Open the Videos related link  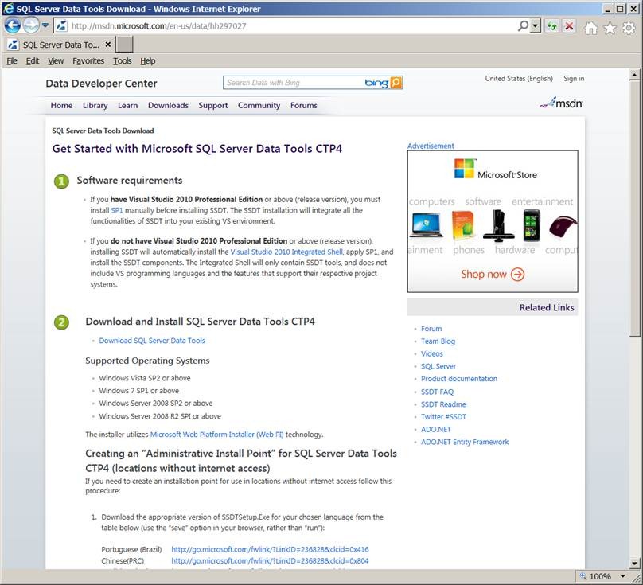click(432, 353)
